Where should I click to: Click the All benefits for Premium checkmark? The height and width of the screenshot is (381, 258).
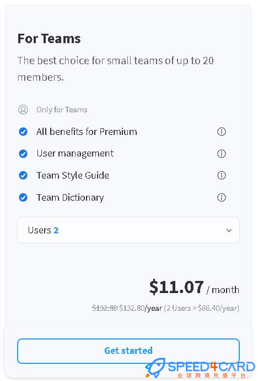tap(23, 132)
